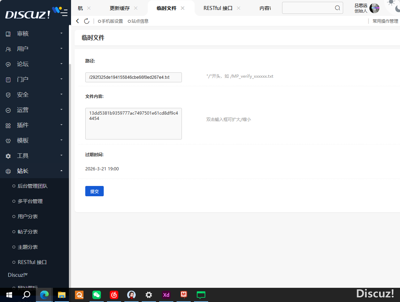Open WeChat from the taskbar
The width and height of the screenshot is (400, 302).
point(97,295)
